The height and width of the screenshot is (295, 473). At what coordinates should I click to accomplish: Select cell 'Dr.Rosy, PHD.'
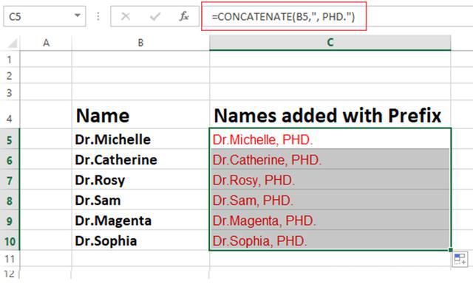pos(330,180)
